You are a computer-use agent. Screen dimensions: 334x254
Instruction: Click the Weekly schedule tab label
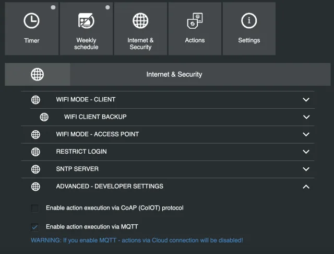tap(86, 43)
